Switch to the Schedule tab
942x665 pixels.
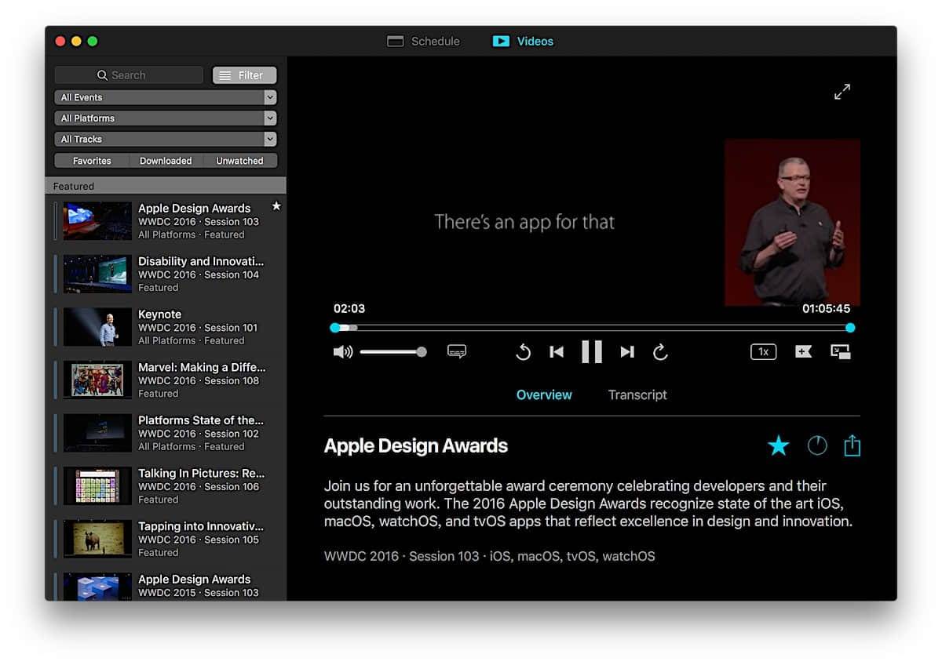click(x=424, y=42)
